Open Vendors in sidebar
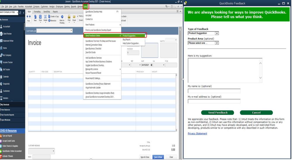Image resolution: width=292 pixels, height=160 pixels. pos(4,98)
